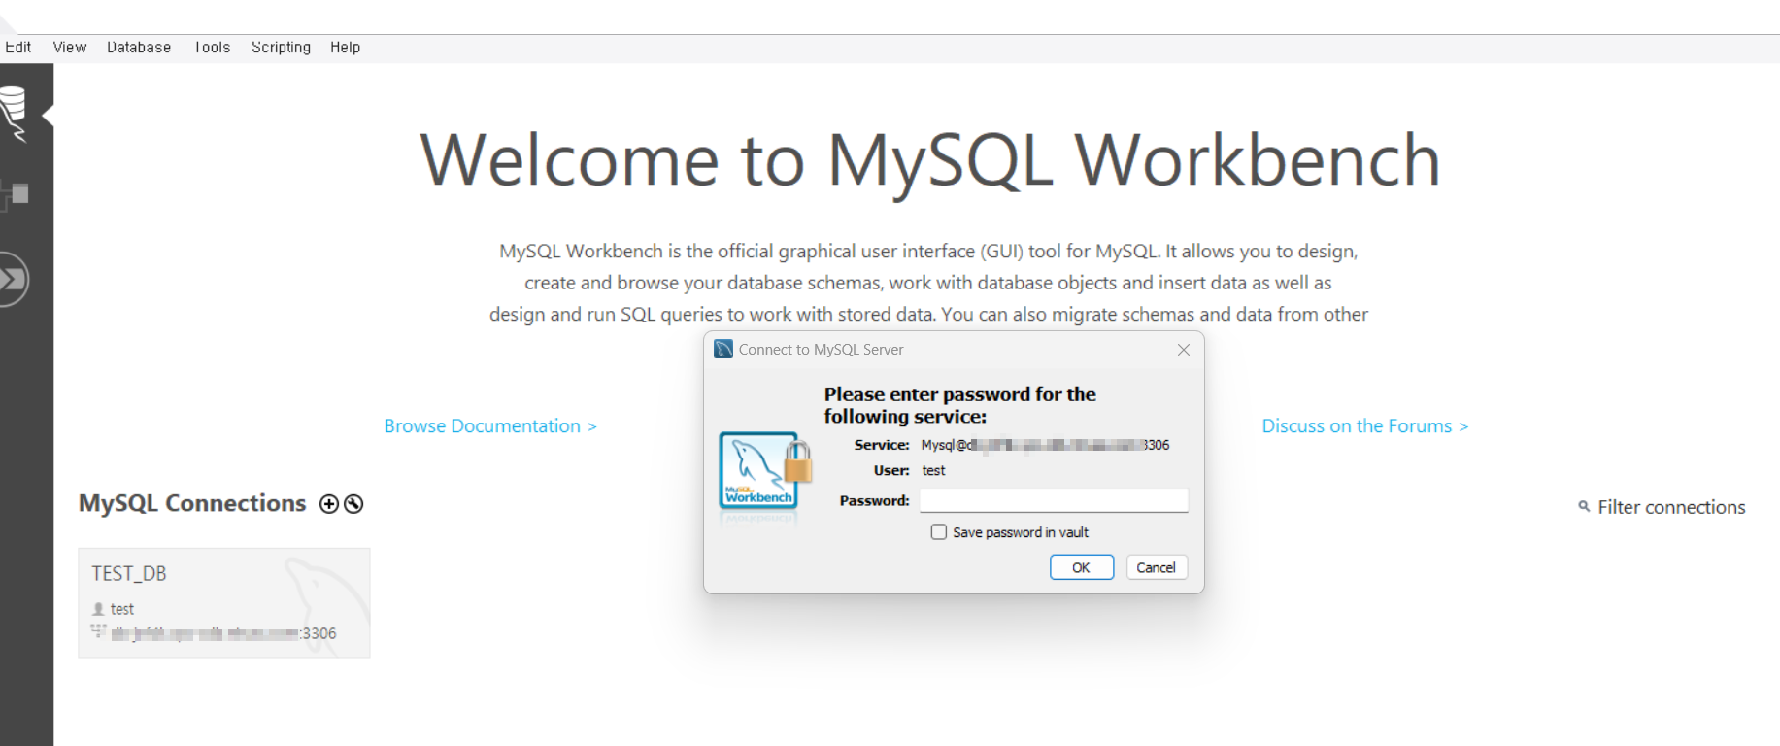The width and height of the screenshot is (1780, 746).
Task: Follow the Discuss on the Forums link
Action: (1365, 425)
